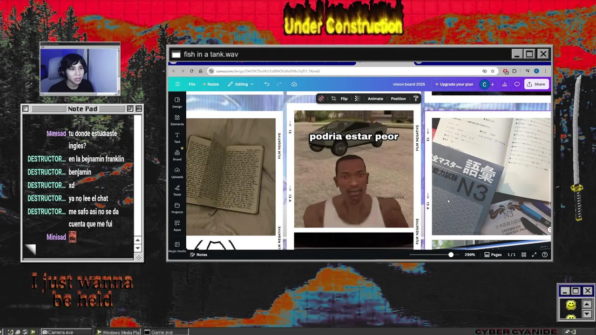Click Position in the image toolbar
Screen dimensions: 596x335
[398, 99]
